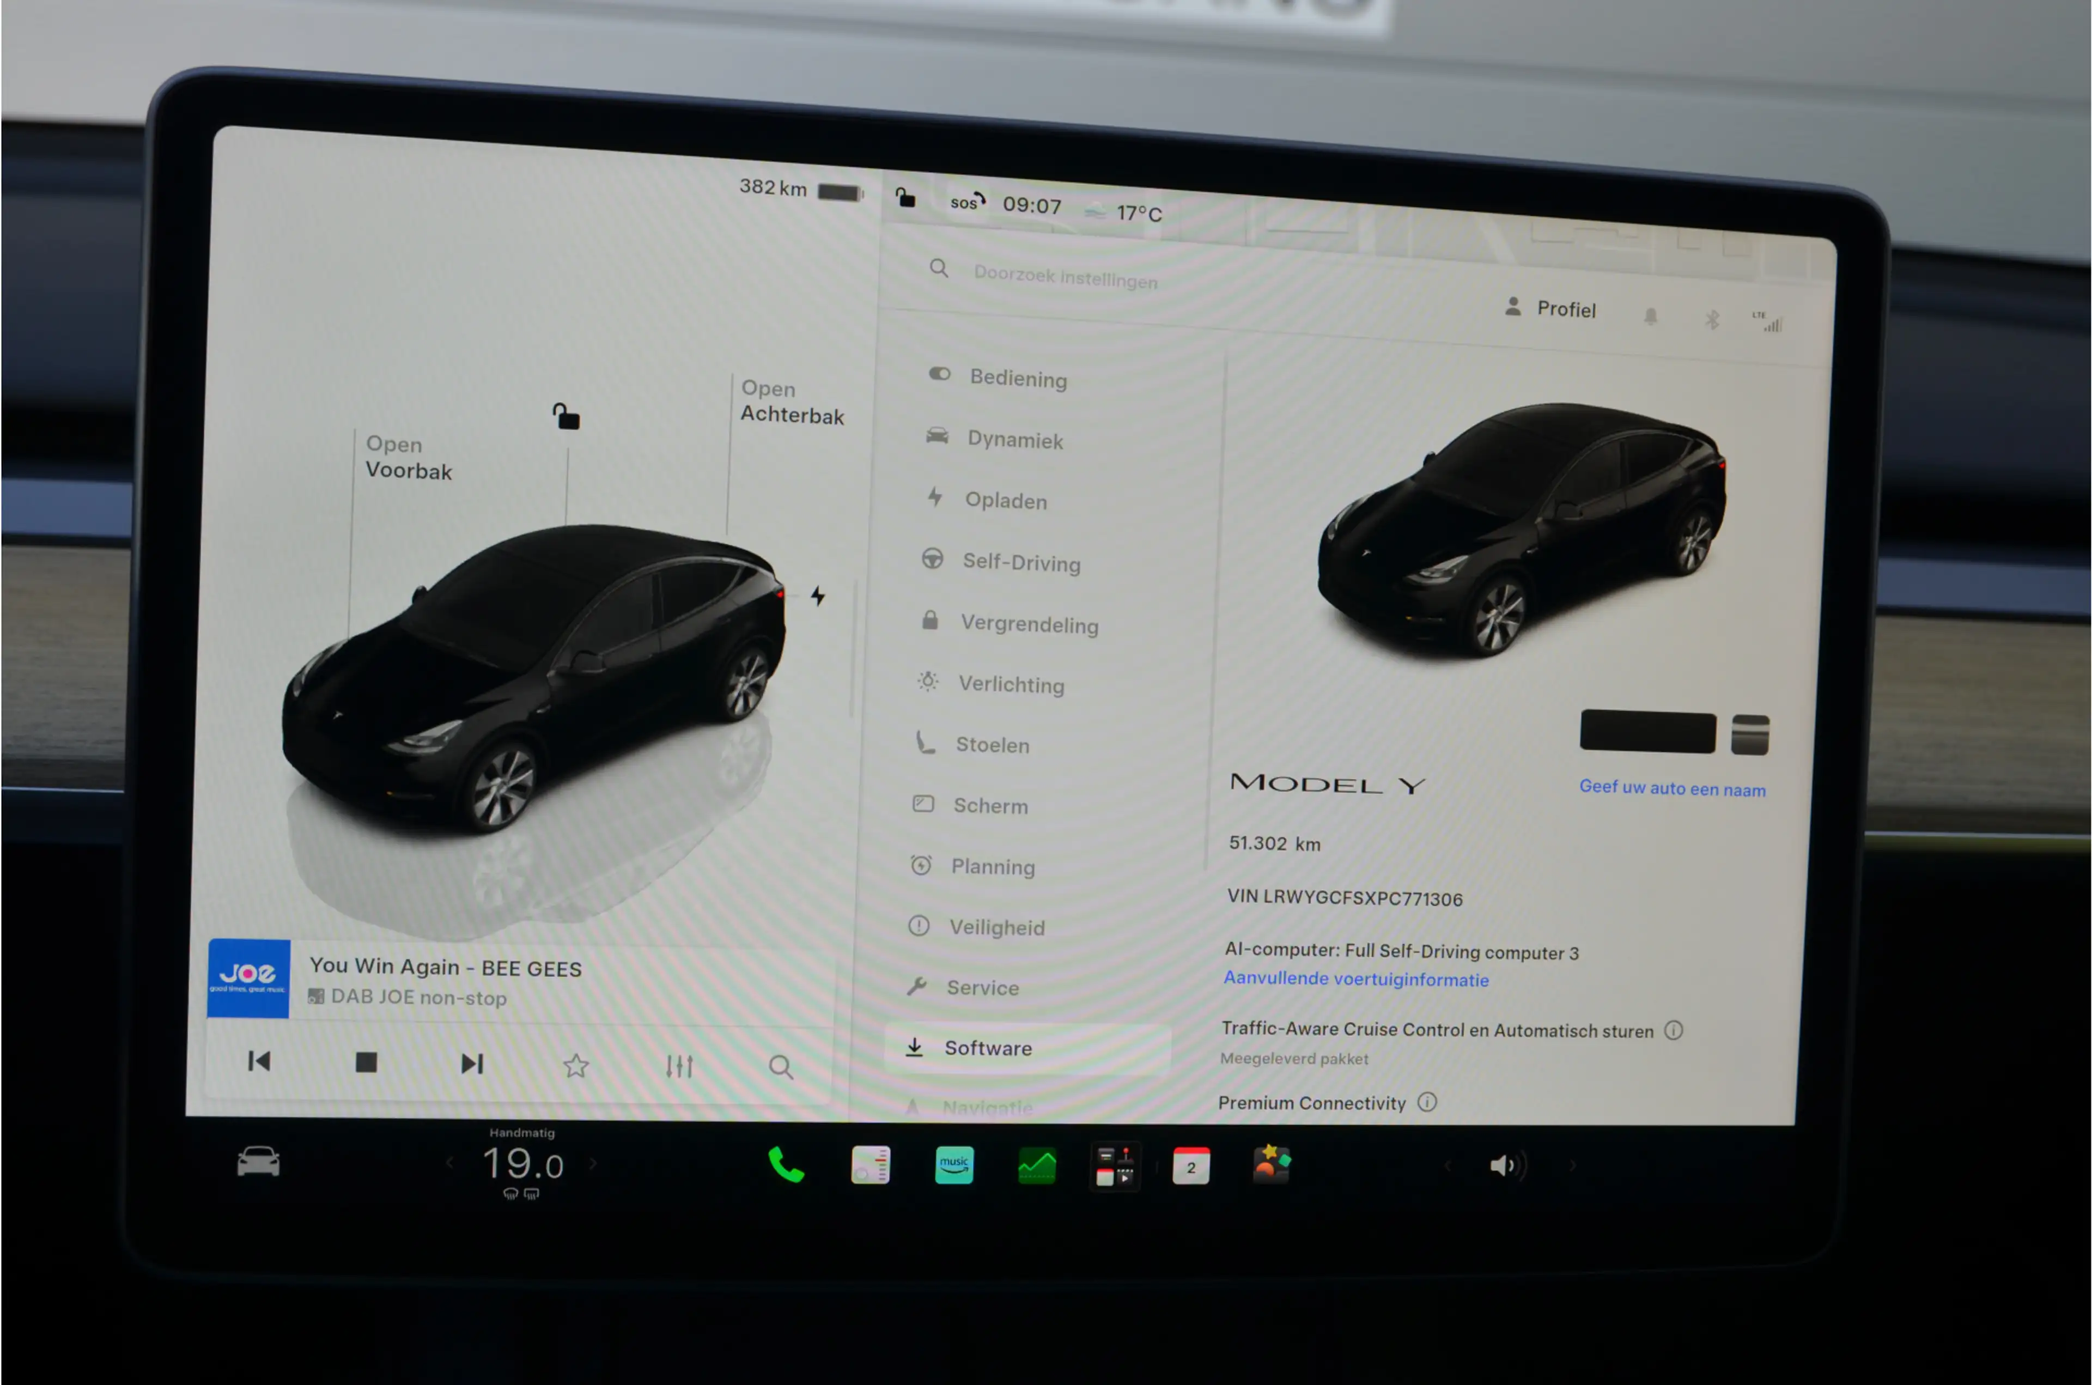
Task: Open the Toybox app in the dock
Action: tap(1272, 1165)
